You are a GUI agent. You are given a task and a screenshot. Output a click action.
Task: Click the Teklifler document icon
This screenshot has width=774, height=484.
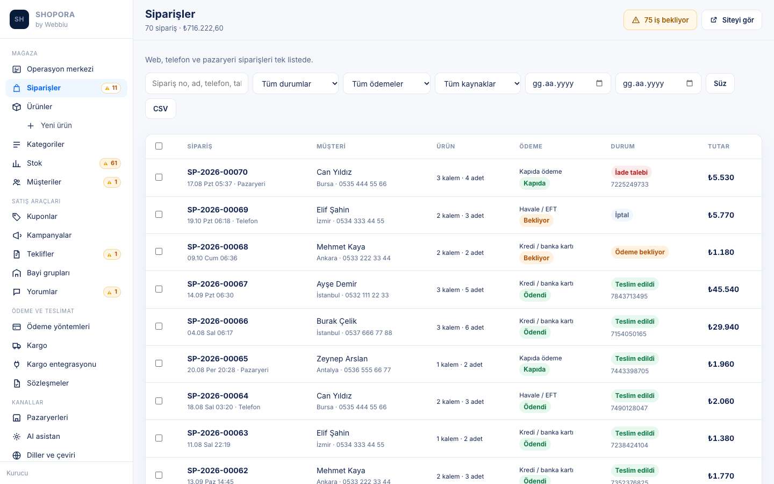pyautogui.click(x=17, y=254)
